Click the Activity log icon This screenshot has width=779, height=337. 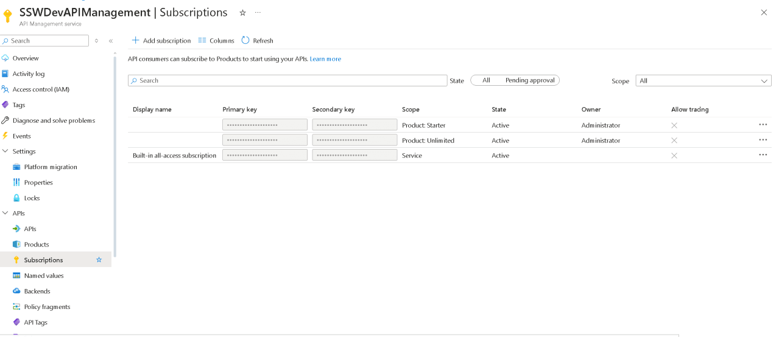[5, 74]
